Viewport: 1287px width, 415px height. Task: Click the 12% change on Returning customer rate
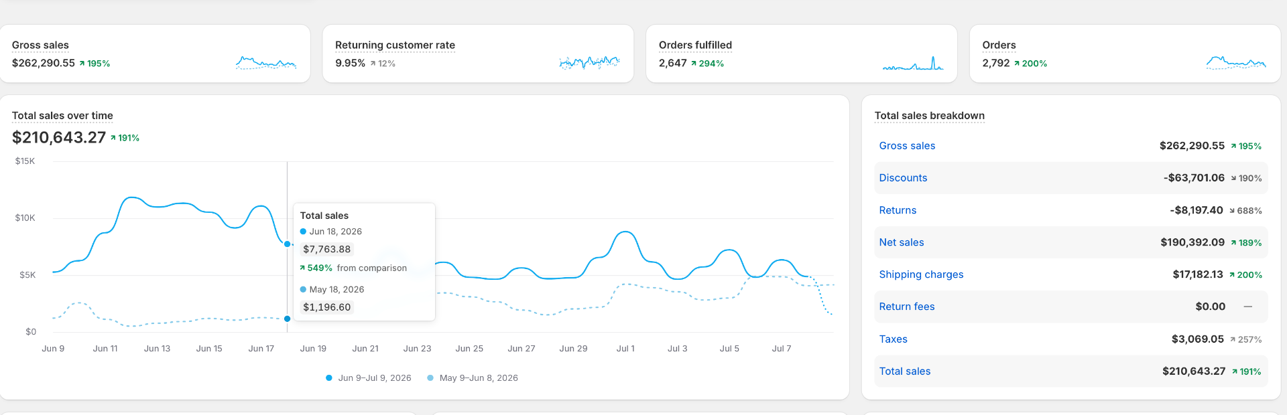tap(383, 64)
